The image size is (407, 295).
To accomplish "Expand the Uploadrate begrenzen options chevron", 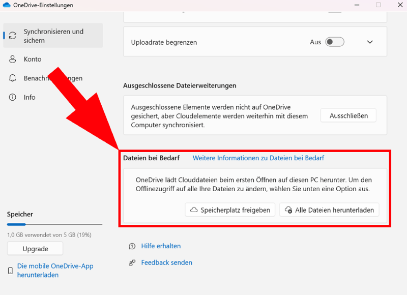I will pyautogui.click(x=370, y=42).
